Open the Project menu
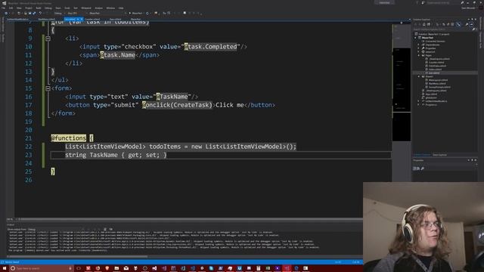The width and height of the screenshot is (484, 272). coord(29,8)
